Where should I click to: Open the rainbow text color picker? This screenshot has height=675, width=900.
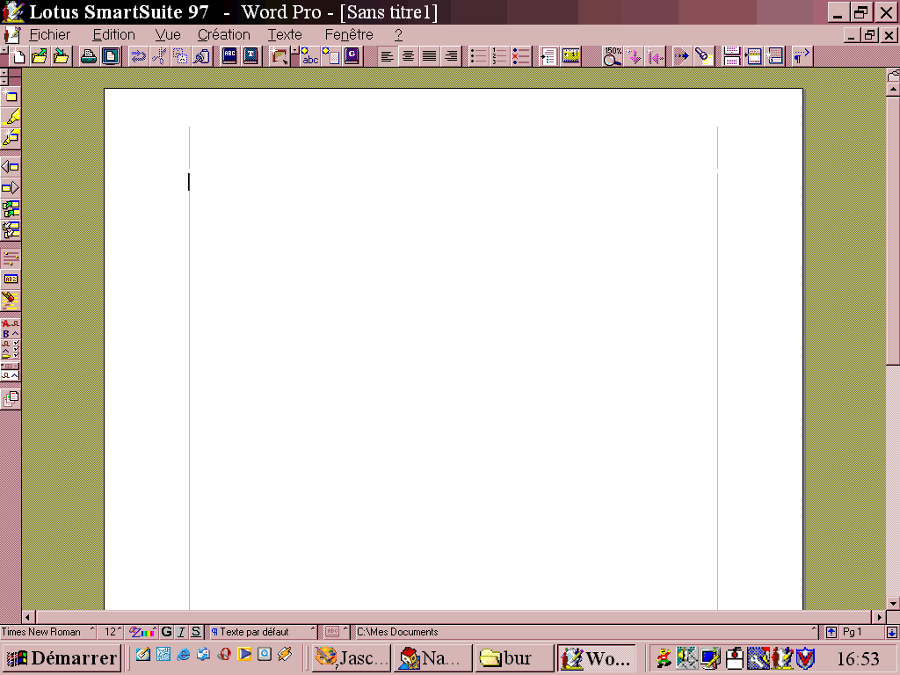142,632
